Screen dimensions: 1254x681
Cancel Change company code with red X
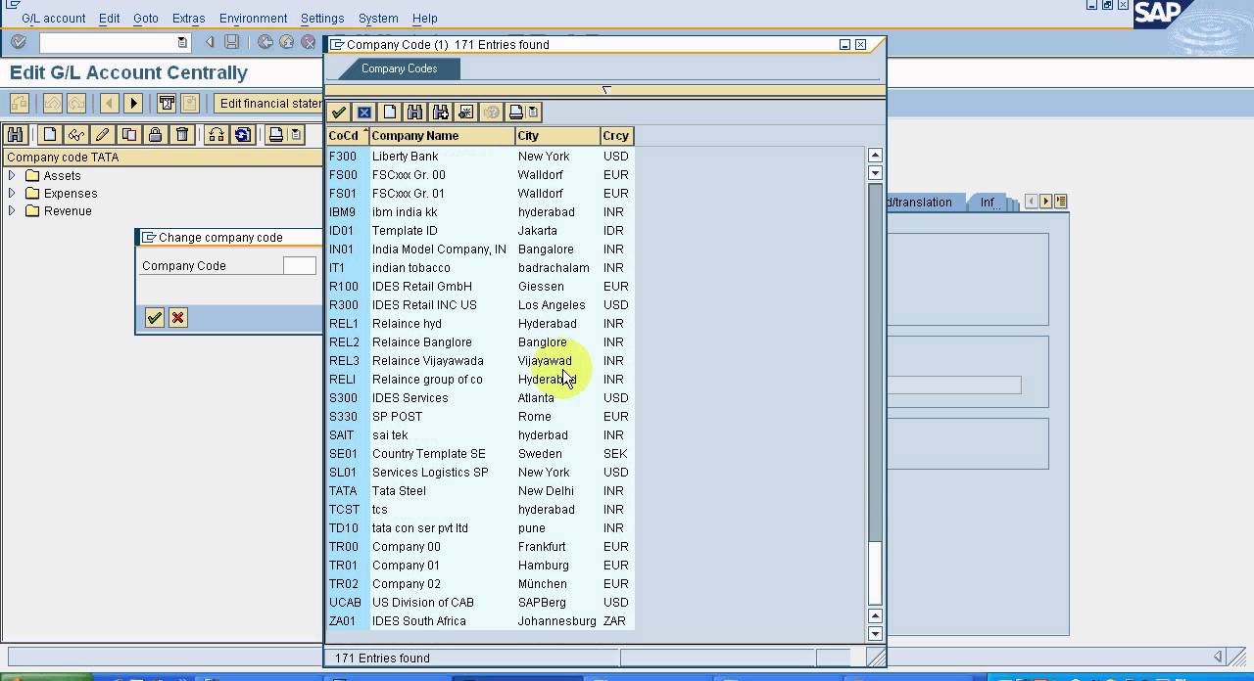(x=178, y=317)
